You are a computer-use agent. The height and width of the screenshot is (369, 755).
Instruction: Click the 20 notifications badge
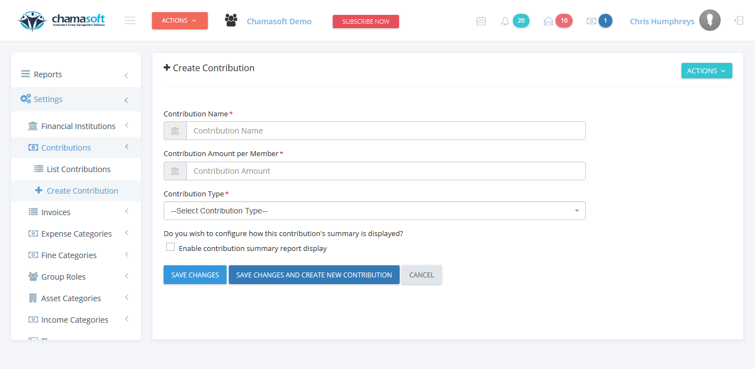click(521, 20)
